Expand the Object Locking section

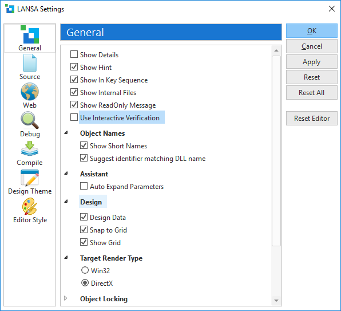66,298
